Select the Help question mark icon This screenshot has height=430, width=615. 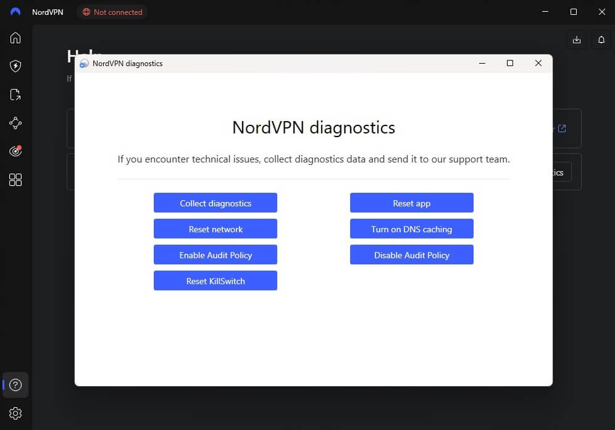15,385
